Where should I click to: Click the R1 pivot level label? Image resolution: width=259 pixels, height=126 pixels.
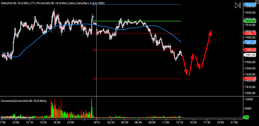(94, 5)
